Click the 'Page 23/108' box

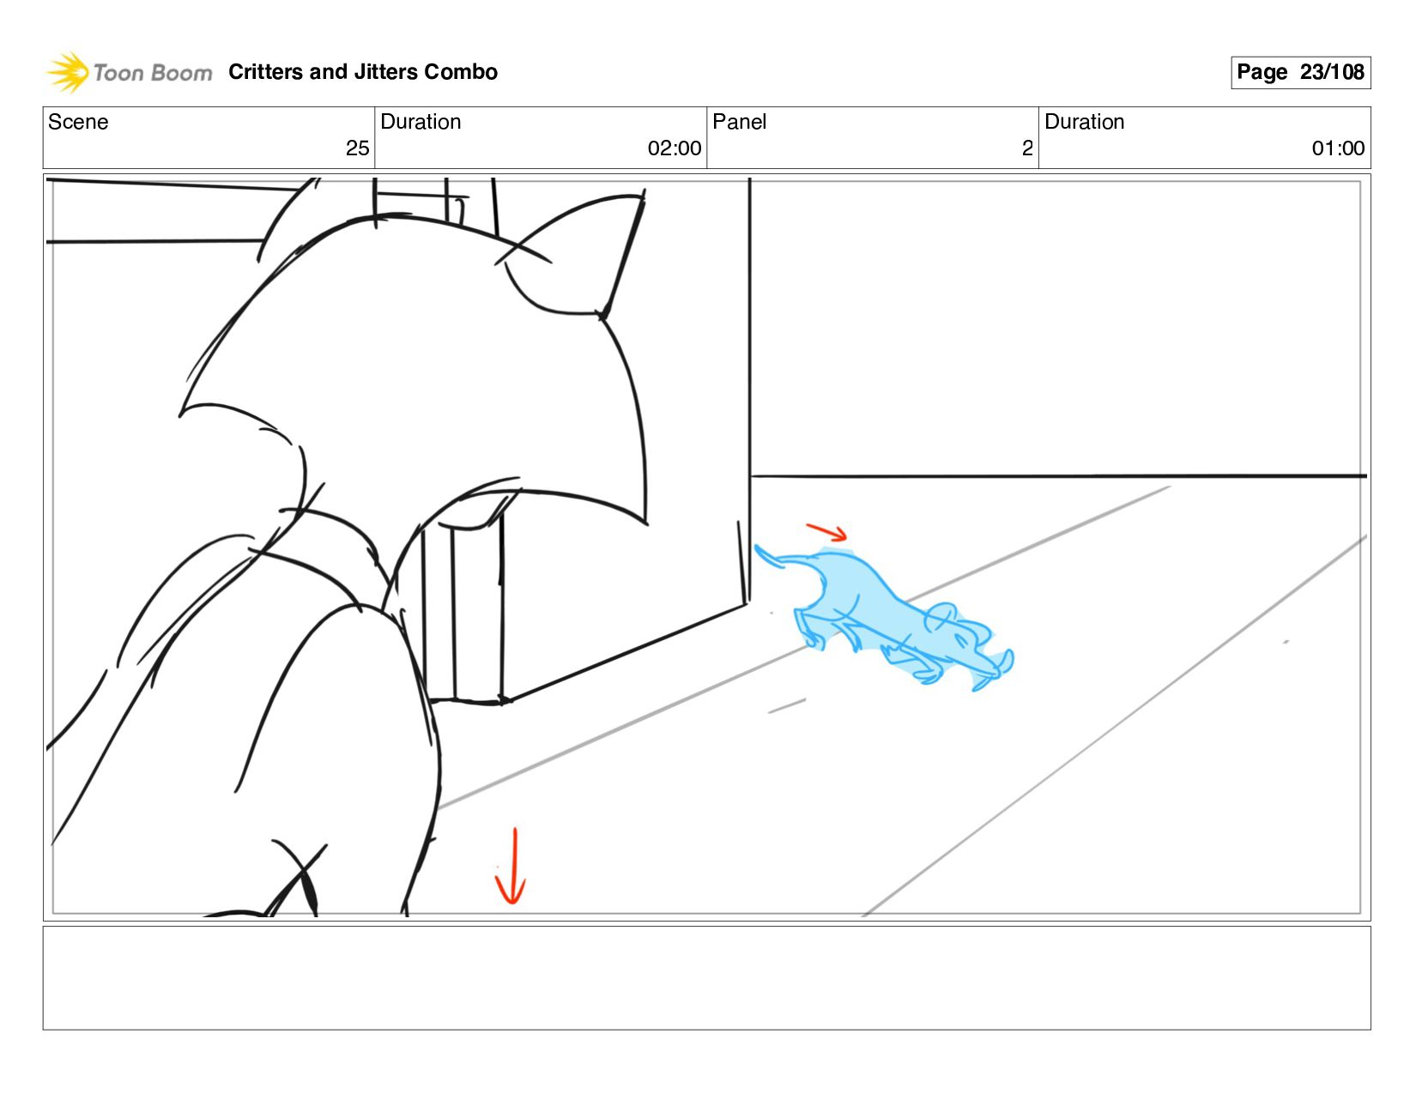1300,72
